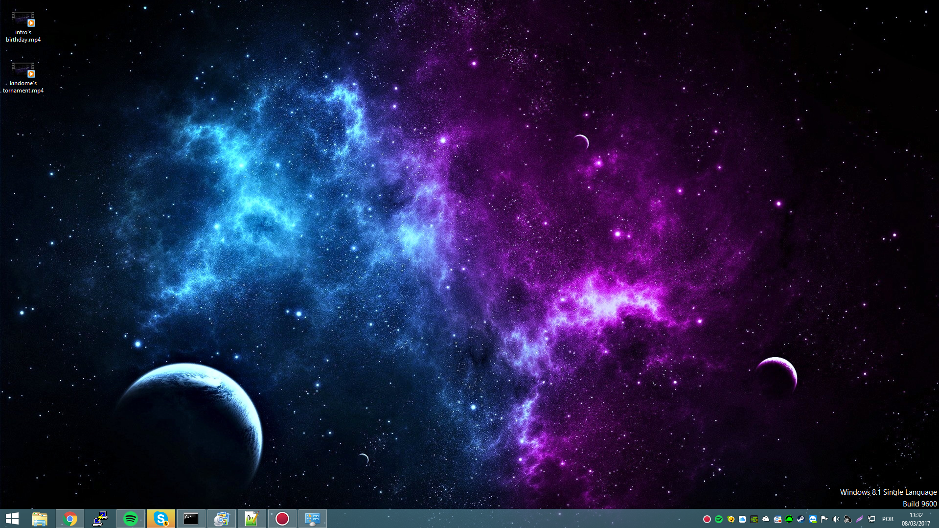Screen dimensions: 939x528
Task: Open the webcam photo app in taskbar
Action: point(221,519)
